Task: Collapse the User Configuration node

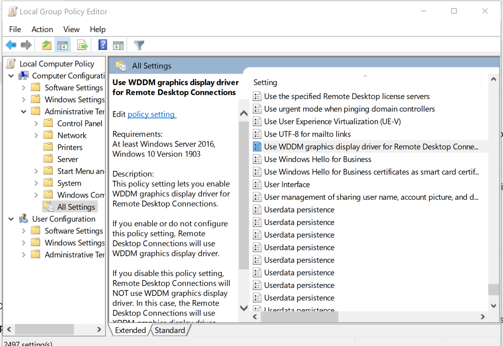Action: point(11,219)
